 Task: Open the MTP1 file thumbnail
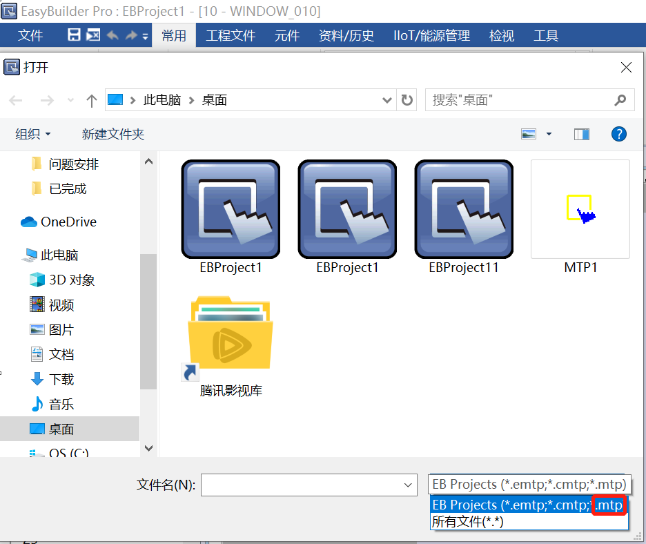coord(580,209)
